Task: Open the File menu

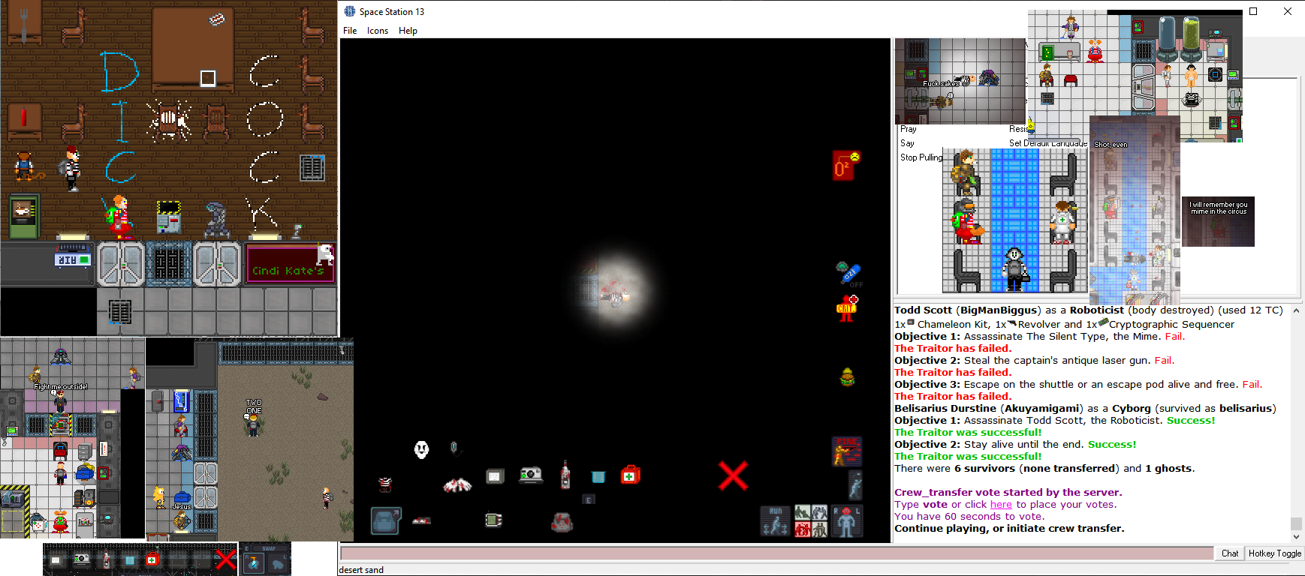Action: (350, 31)
